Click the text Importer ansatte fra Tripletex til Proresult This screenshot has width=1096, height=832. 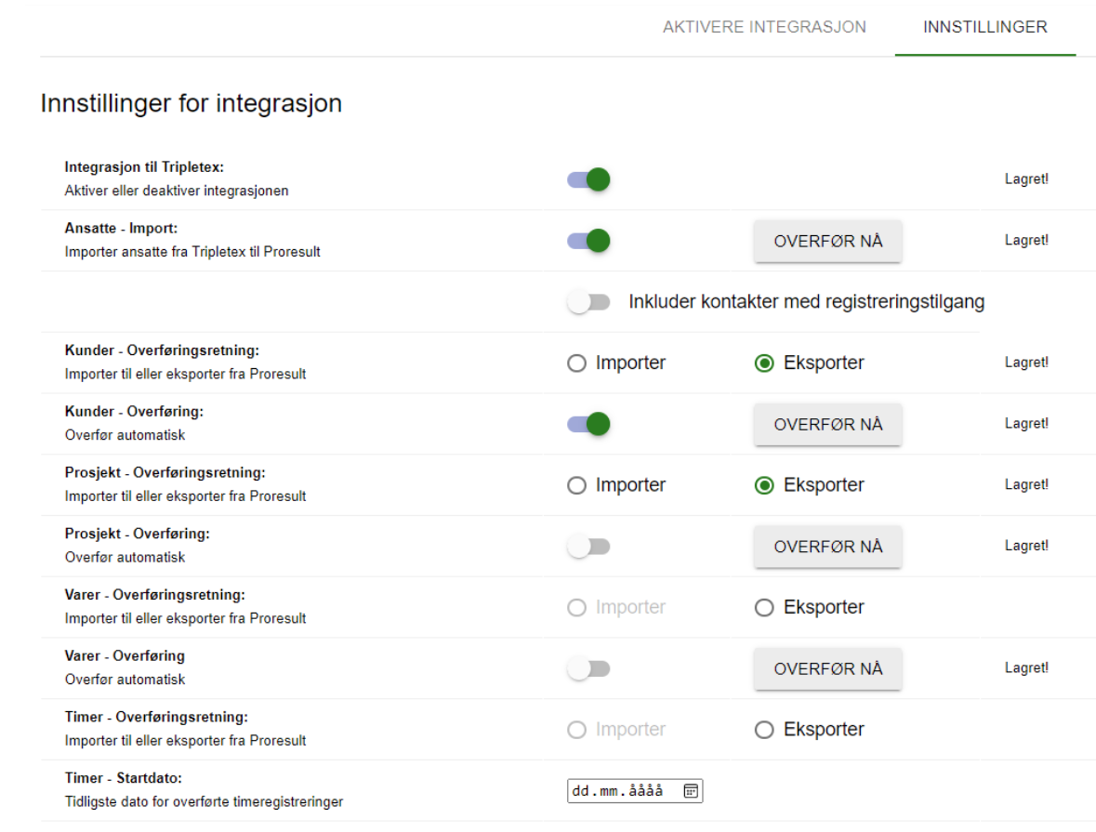click(x=192, y=252)
